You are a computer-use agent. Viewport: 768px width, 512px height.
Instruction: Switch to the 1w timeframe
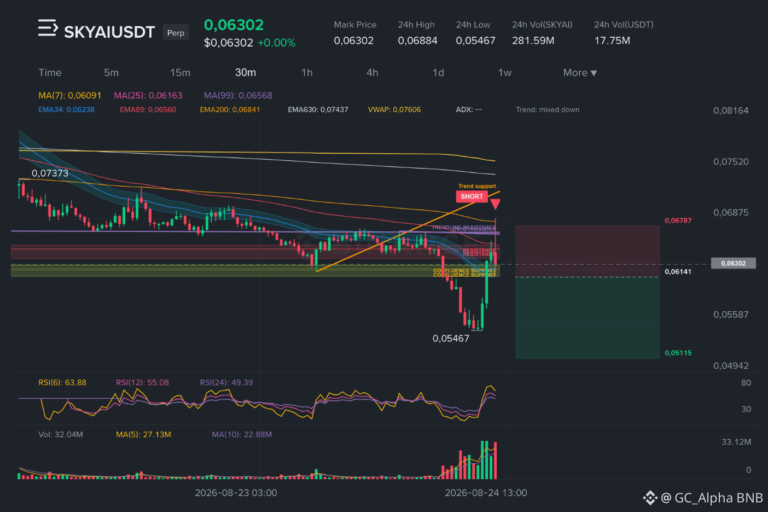504,73
